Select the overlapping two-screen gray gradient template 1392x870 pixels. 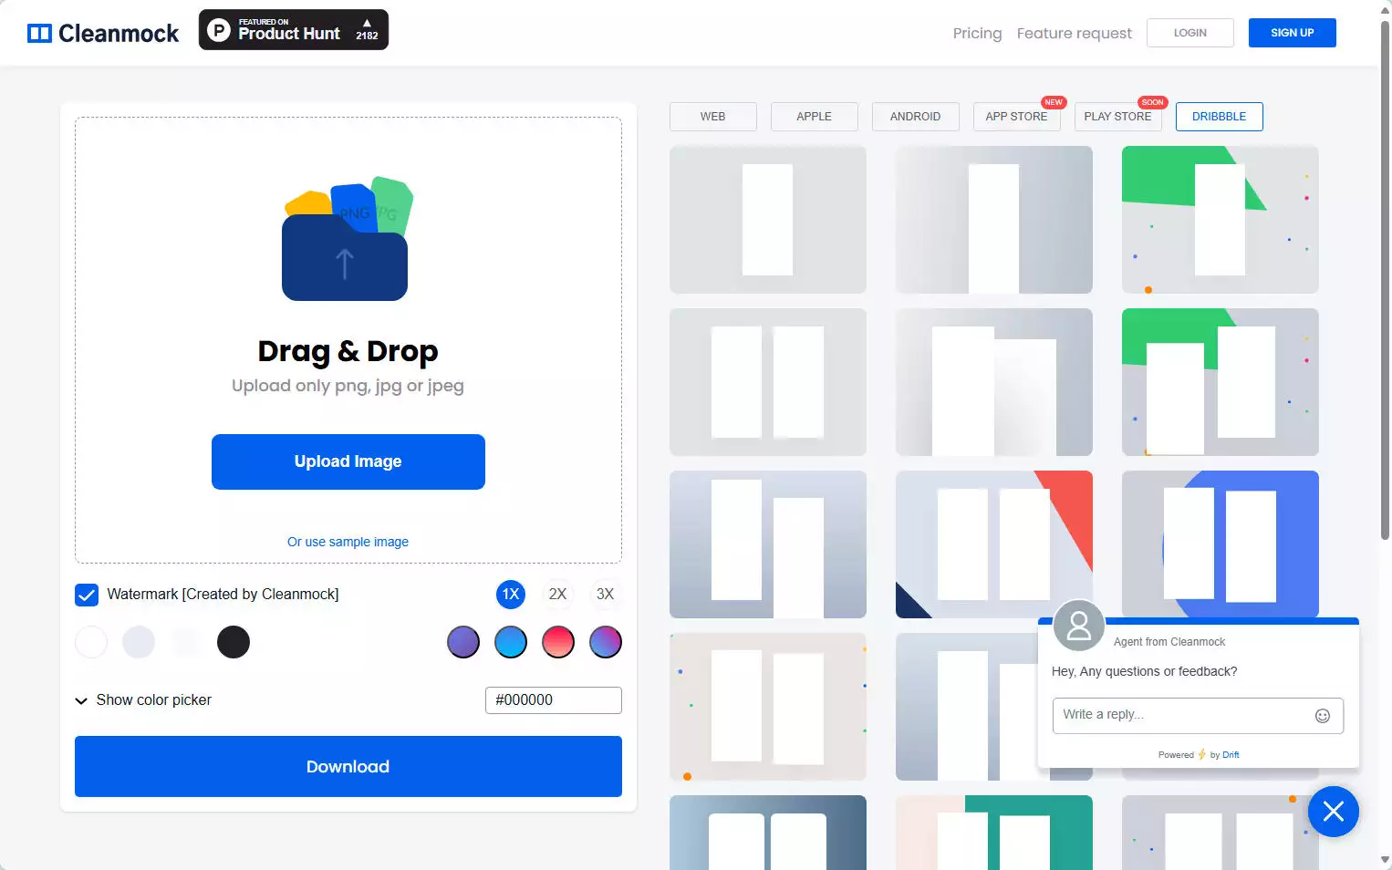click(x=994, y=382)
